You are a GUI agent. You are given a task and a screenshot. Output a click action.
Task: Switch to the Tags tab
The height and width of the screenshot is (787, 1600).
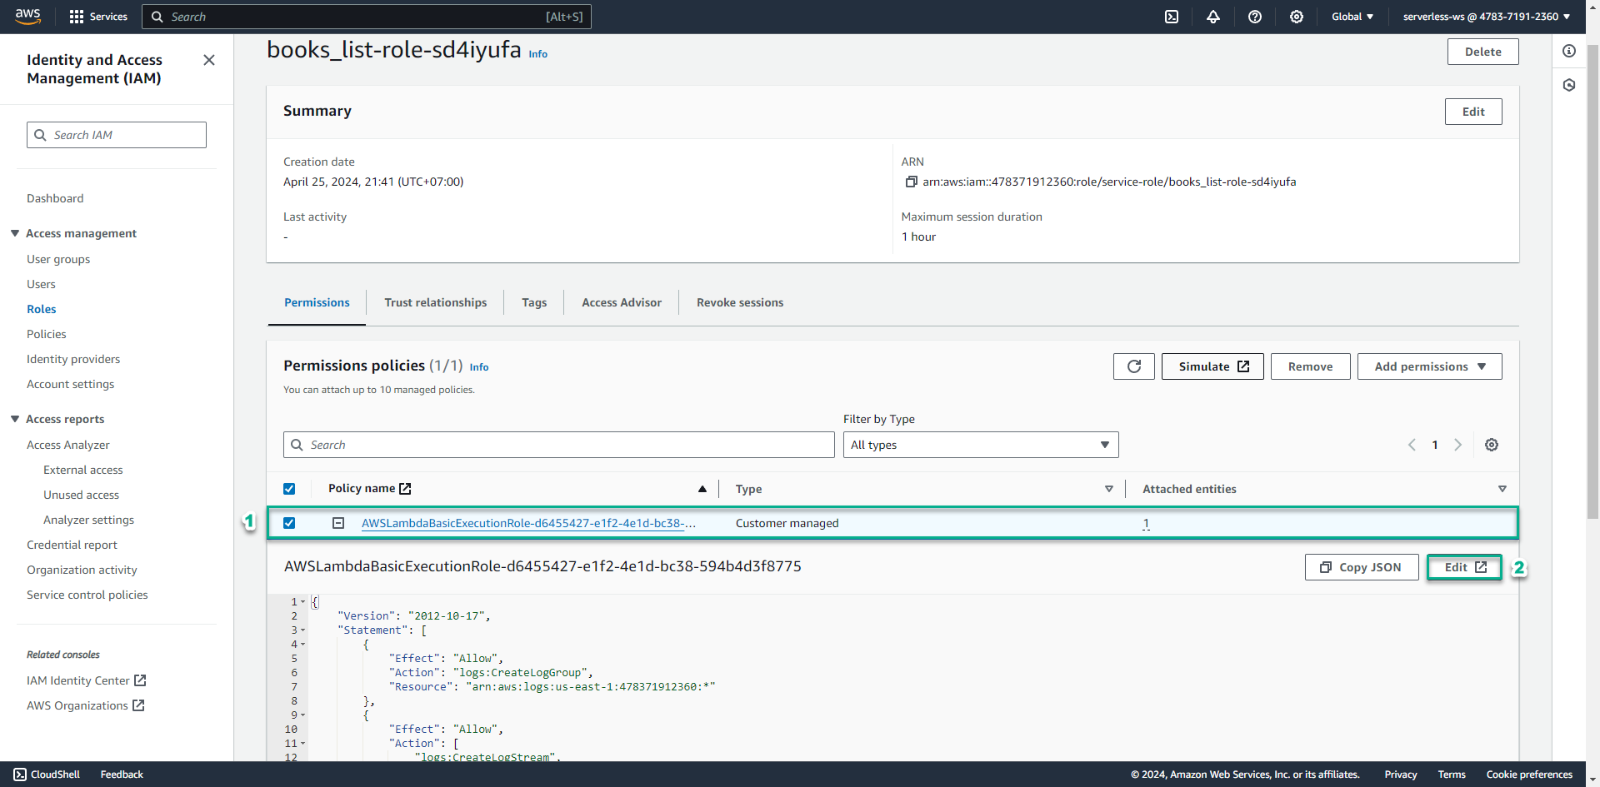[534, 302]
